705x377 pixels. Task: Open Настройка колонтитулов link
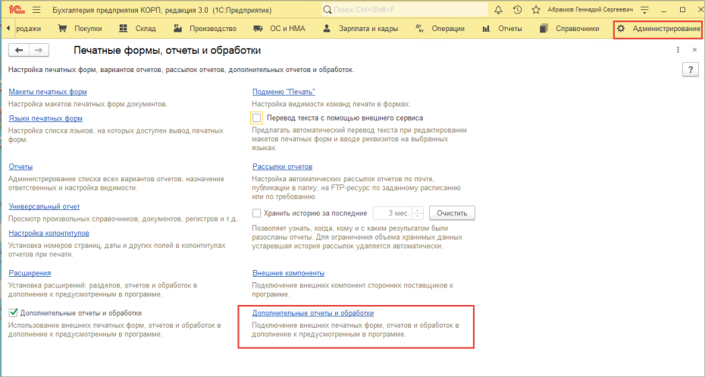pos(49,233)
